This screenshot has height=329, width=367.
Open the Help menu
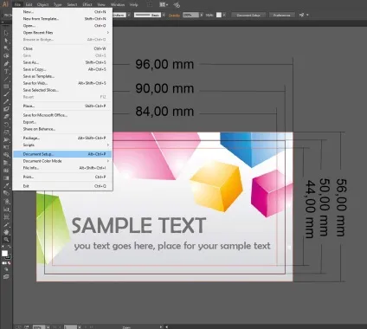pyautogui.click(x=133, y=4)
